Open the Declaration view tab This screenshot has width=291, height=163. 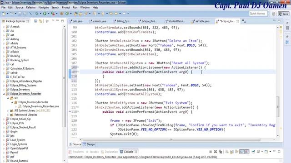pyautogui.click(x=110, y=152)
